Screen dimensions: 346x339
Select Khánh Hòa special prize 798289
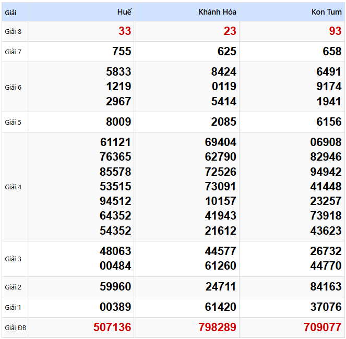[x=217, y=328]
